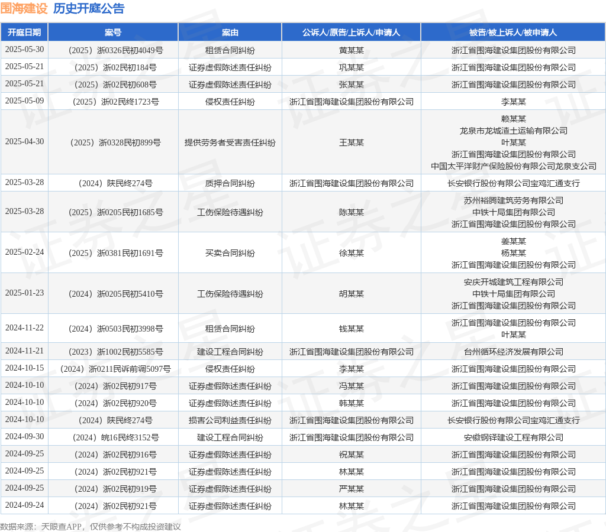The width and height of the screenshot is (606, 532).
Task: Click plaintiff 陈某某
Action: click(352, 212)
